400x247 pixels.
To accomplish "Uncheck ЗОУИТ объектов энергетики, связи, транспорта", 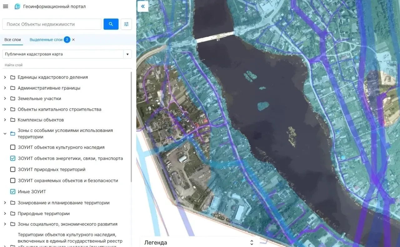I will (x=13, y=159).
